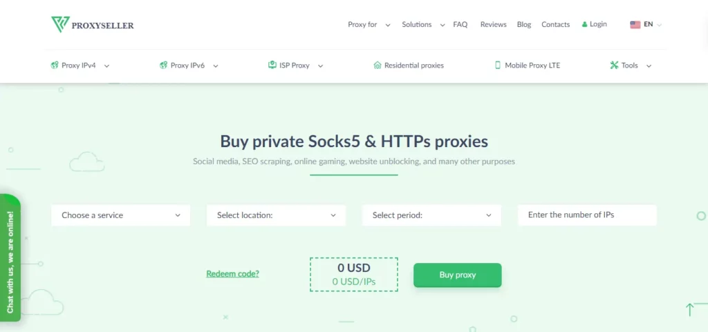The width and height of the screenshot is (708, 332).
Task: Expand the Select period dropdown
Action: (x=431, y=215)
